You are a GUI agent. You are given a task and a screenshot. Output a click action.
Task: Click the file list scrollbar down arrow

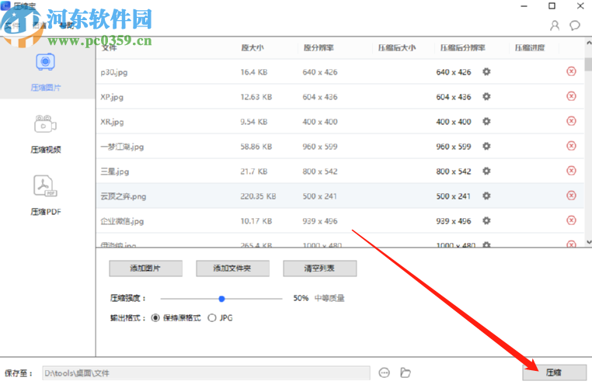(x=589, y=242)
